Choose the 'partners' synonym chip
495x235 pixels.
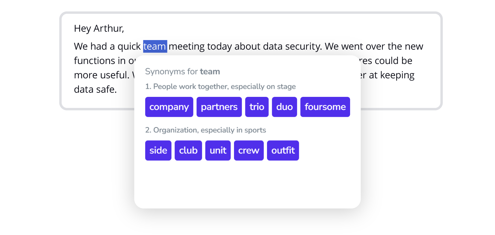click(x=219, y=107)
